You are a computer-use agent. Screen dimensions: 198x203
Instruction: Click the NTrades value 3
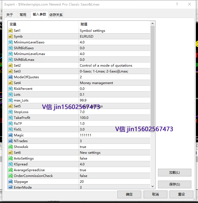(81, 141)
